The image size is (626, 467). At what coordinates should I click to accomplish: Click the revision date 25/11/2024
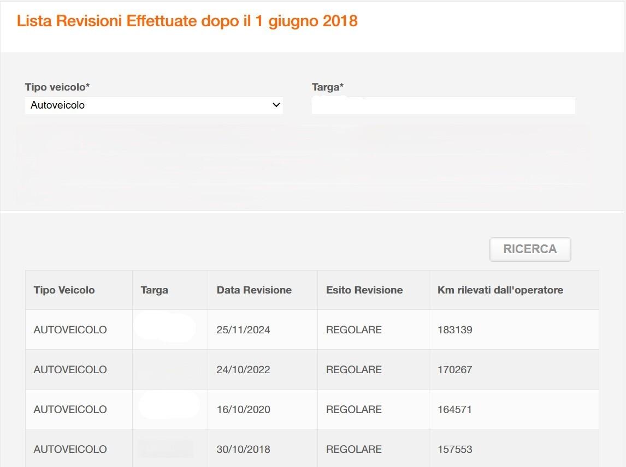pos(243,330)
